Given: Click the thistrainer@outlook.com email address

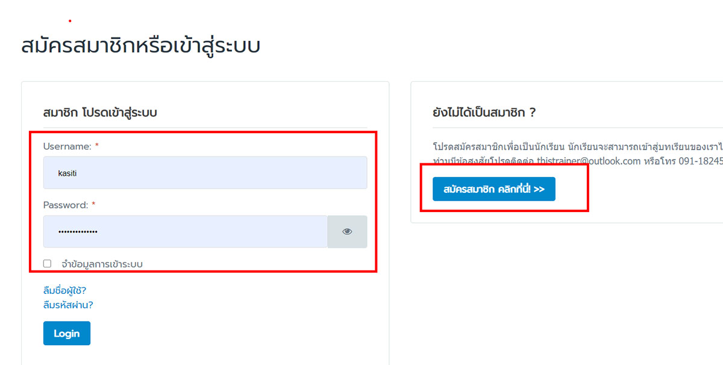Looking at the screenshot, I should tap(589, 161).
